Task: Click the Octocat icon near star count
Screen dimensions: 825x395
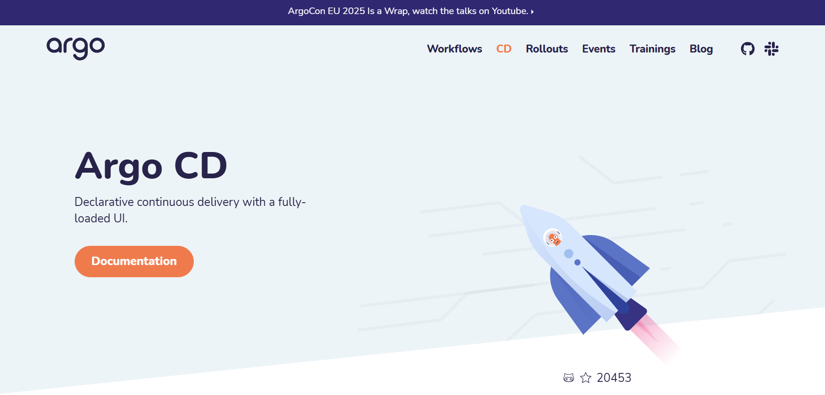Action: [569, 378]
